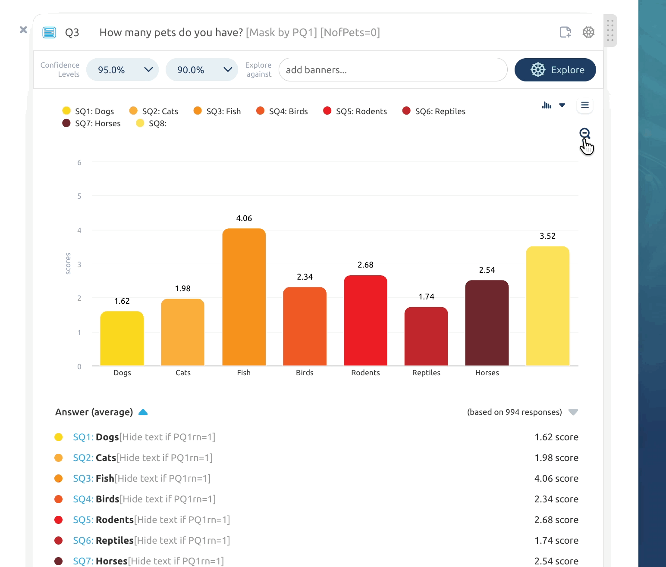Image resolution: width=666 pixels, height=567 pixels.
Task: Click the 3.52 bar for SQ8
Action: coord(548,306)
